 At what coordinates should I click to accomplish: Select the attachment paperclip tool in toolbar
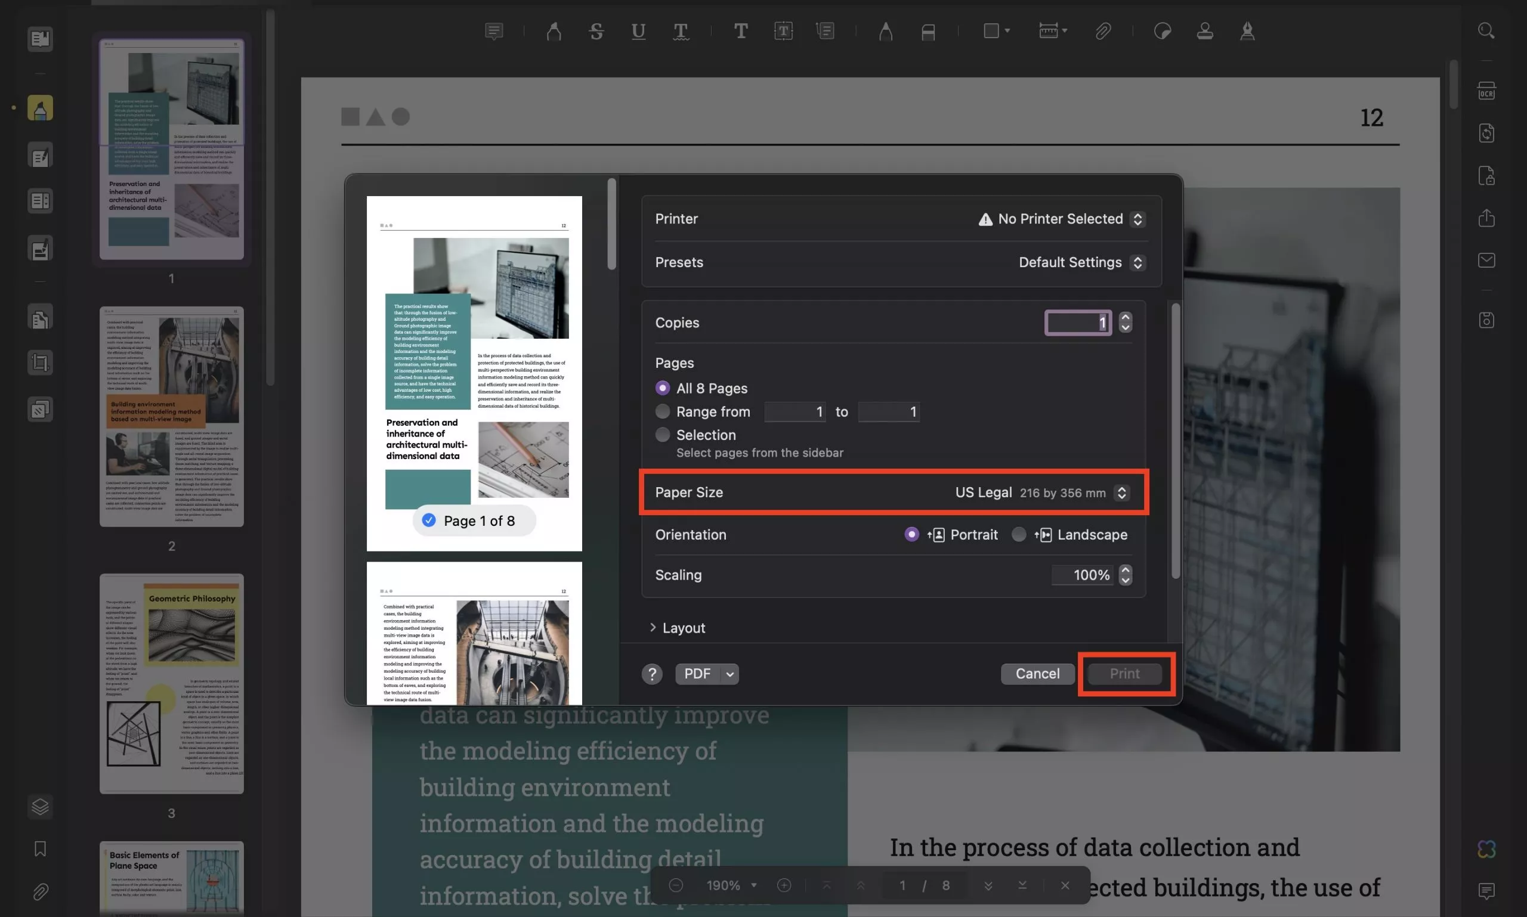(x=1103, y=31)
